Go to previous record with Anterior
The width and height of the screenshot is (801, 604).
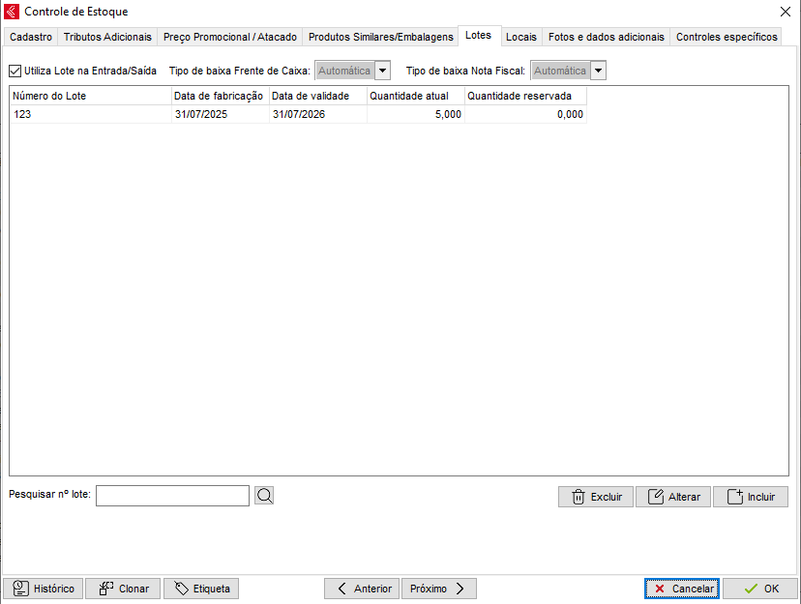[x=362, y=589]
